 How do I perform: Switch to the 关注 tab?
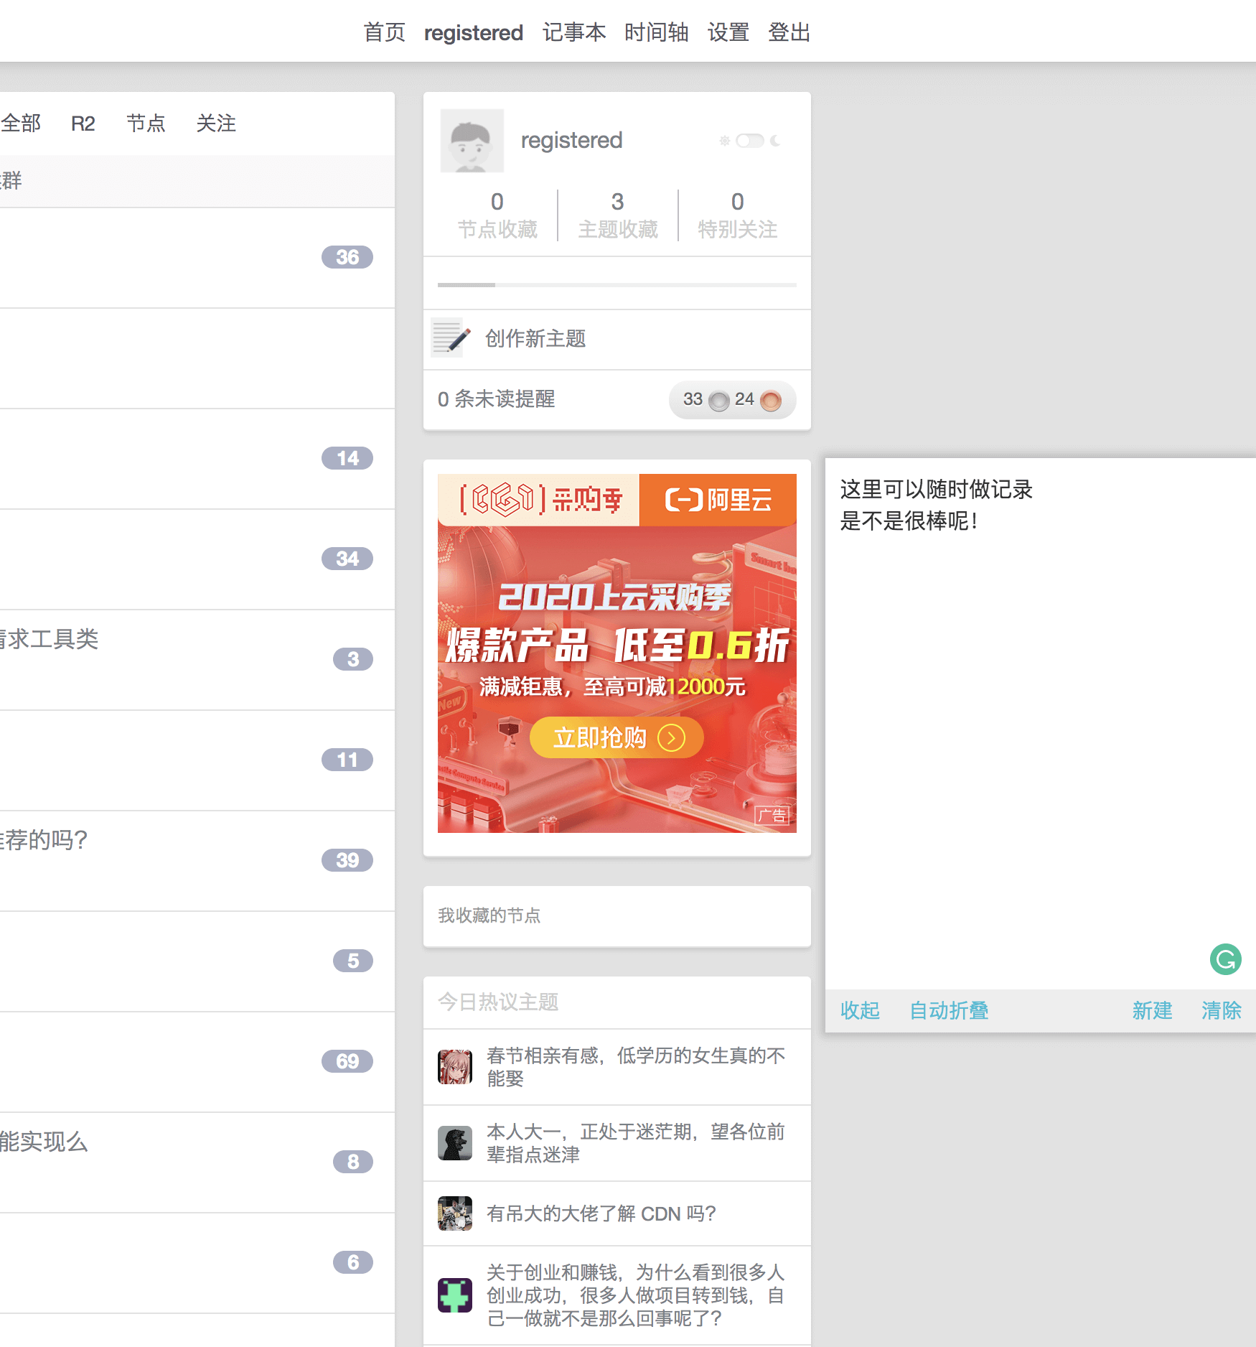pyautogui.click(x=216, y=123)
